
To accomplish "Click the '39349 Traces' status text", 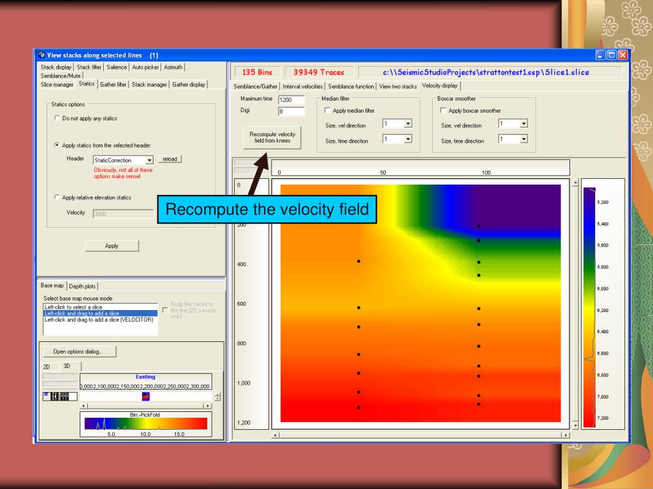I will pos(319,73).
